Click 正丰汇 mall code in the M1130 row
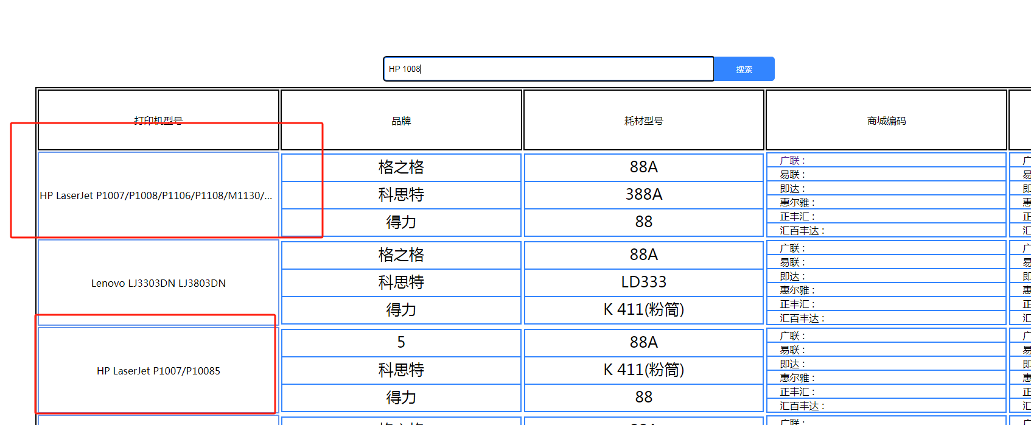 886,216
